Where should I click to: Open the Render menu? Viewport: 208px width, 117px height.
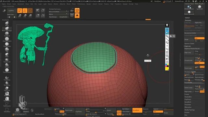89,4
